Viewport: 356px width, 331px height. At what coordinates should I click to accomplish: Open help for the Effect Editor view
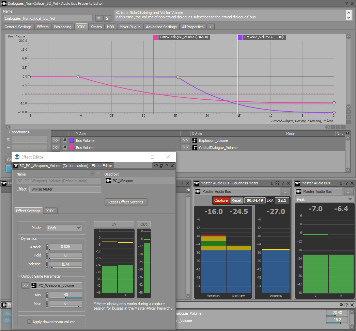click(167, 166)
